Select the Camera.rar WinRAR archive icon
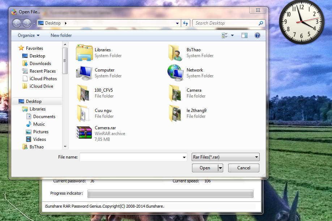Viewport: 332px width, 221px height. (x=84, y=132)
